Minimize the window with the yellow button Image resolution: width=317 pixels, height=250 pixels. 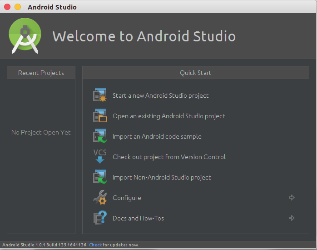point(18,7)
